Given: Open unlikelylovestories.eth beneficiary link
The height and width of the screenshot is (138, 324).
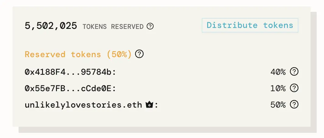Looking at the screenshot, I should click(x=83, y=105).
